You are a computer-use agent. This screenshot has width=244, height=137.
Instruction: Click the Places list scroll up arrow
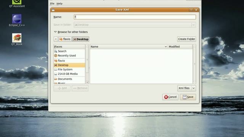(x=87, y=46)
